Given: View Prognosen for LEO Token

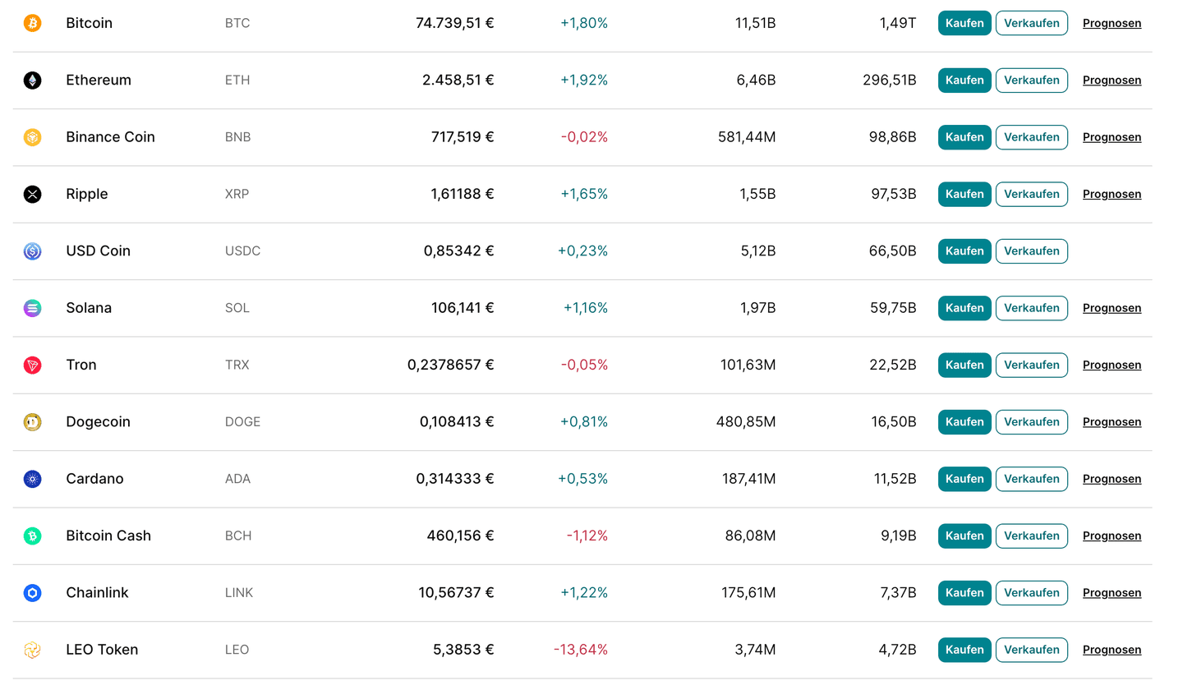Looking at the screenshot, I should pyautogui.click(x=1112, y=650).
